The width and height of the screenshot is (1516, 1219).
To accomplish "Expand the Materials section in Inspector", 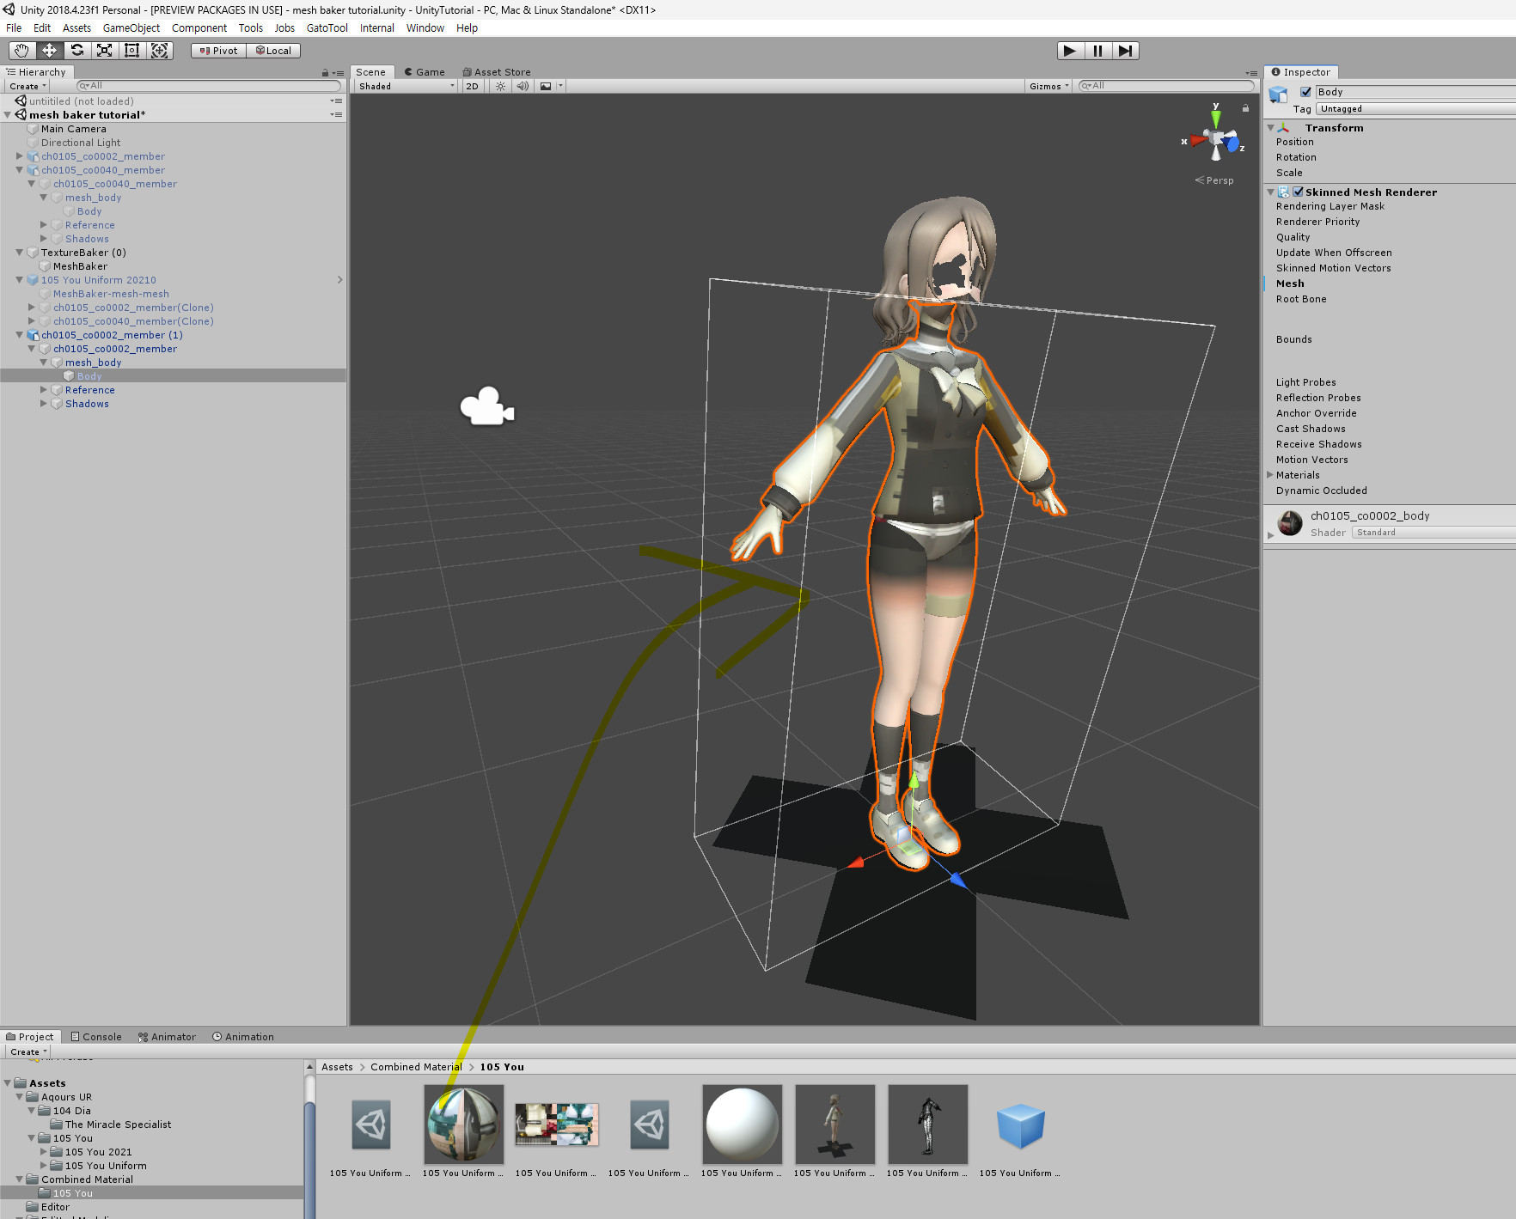I will (x=1270, y=475).
